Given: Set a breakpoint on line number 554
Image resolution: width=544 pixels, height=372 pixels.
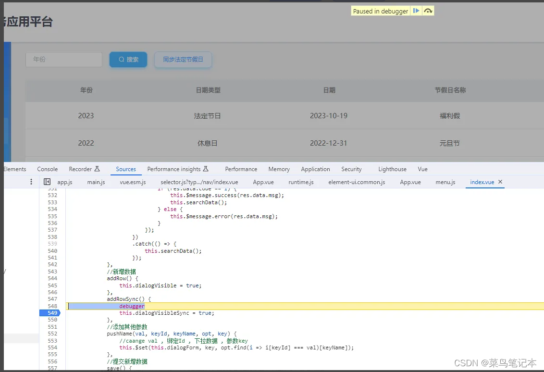Looking at the screenshot, I should [52, 347].
